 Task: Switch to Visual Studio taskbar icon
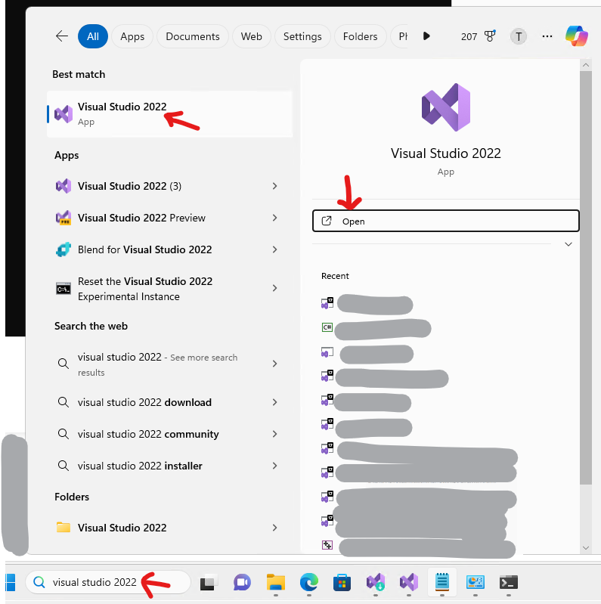(x=409, y=582)
